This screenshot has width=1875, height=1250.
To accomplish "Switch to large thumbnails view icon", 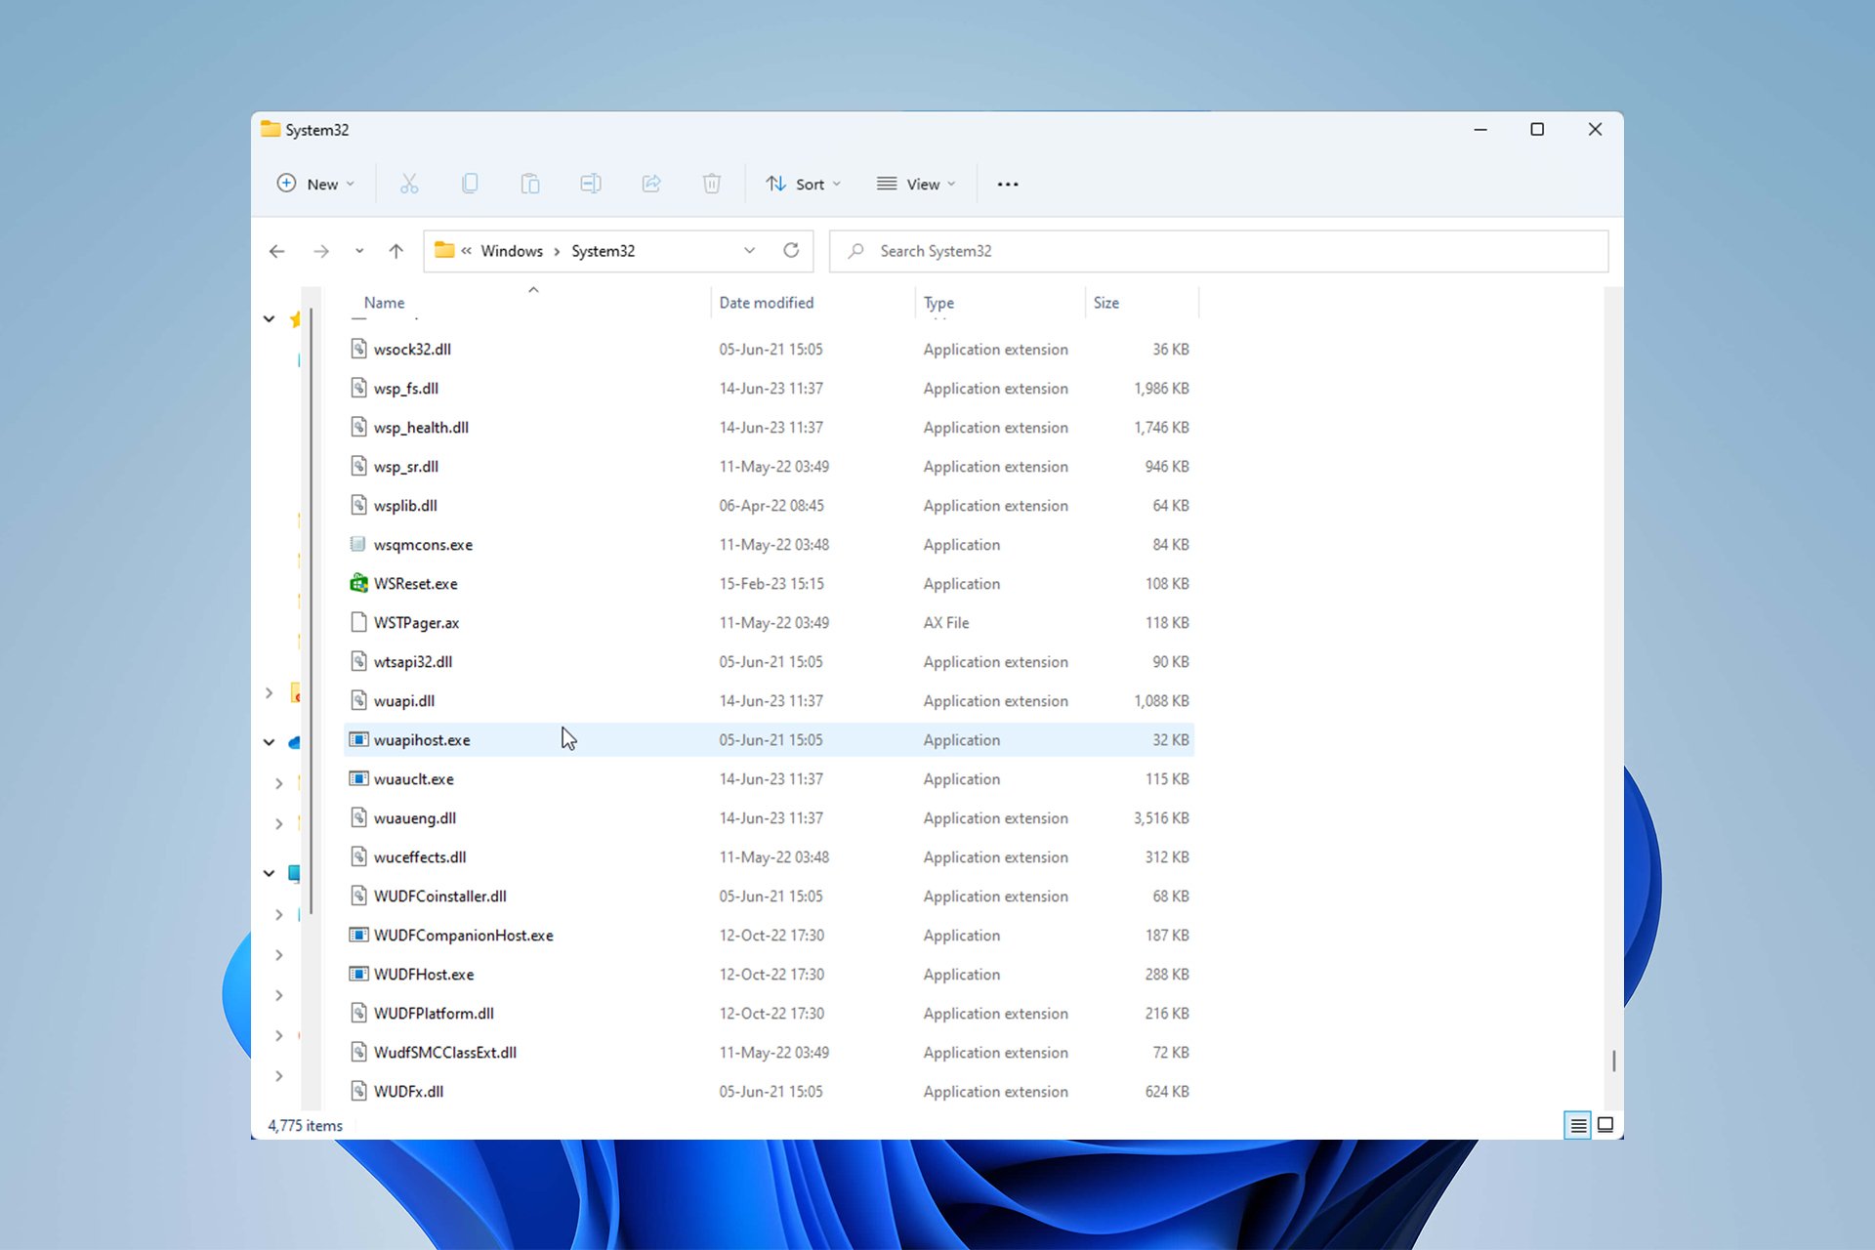I will pyautogui.click(x=1605, y=1125).
